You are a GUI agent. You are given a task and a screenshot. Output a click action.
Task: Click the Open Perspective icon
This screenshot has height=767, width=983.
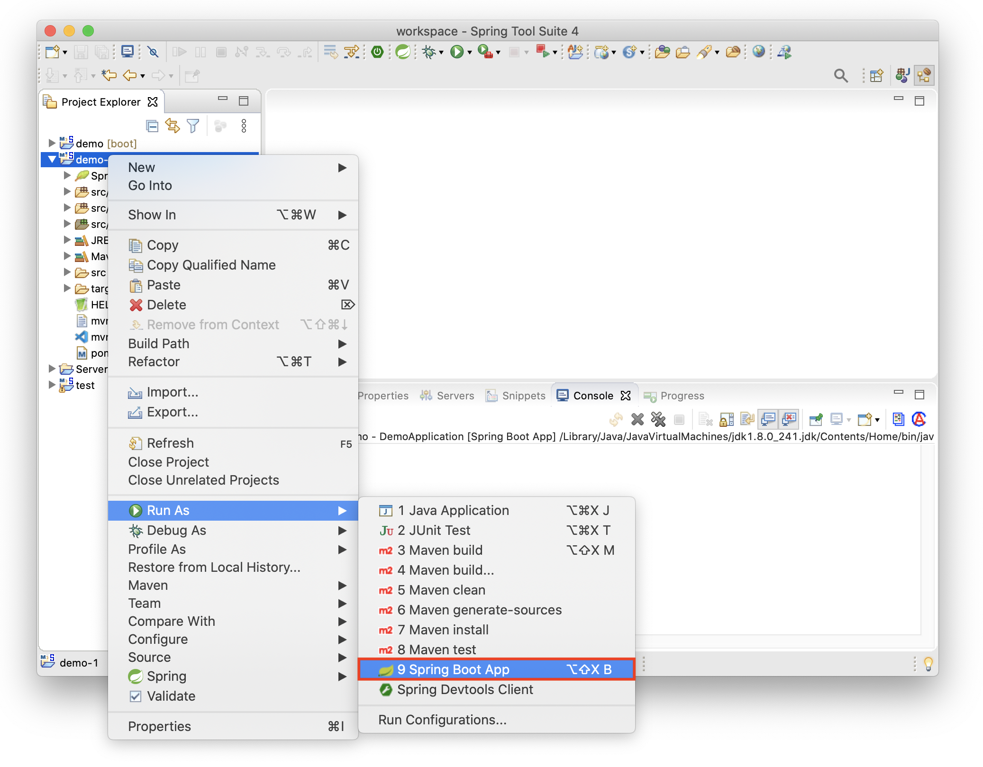tap(876, 75)
